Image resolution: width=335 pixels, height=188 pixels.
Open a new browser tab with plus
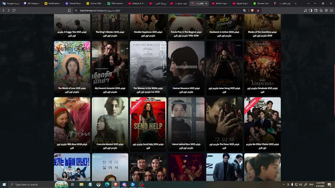coord(296,3)
